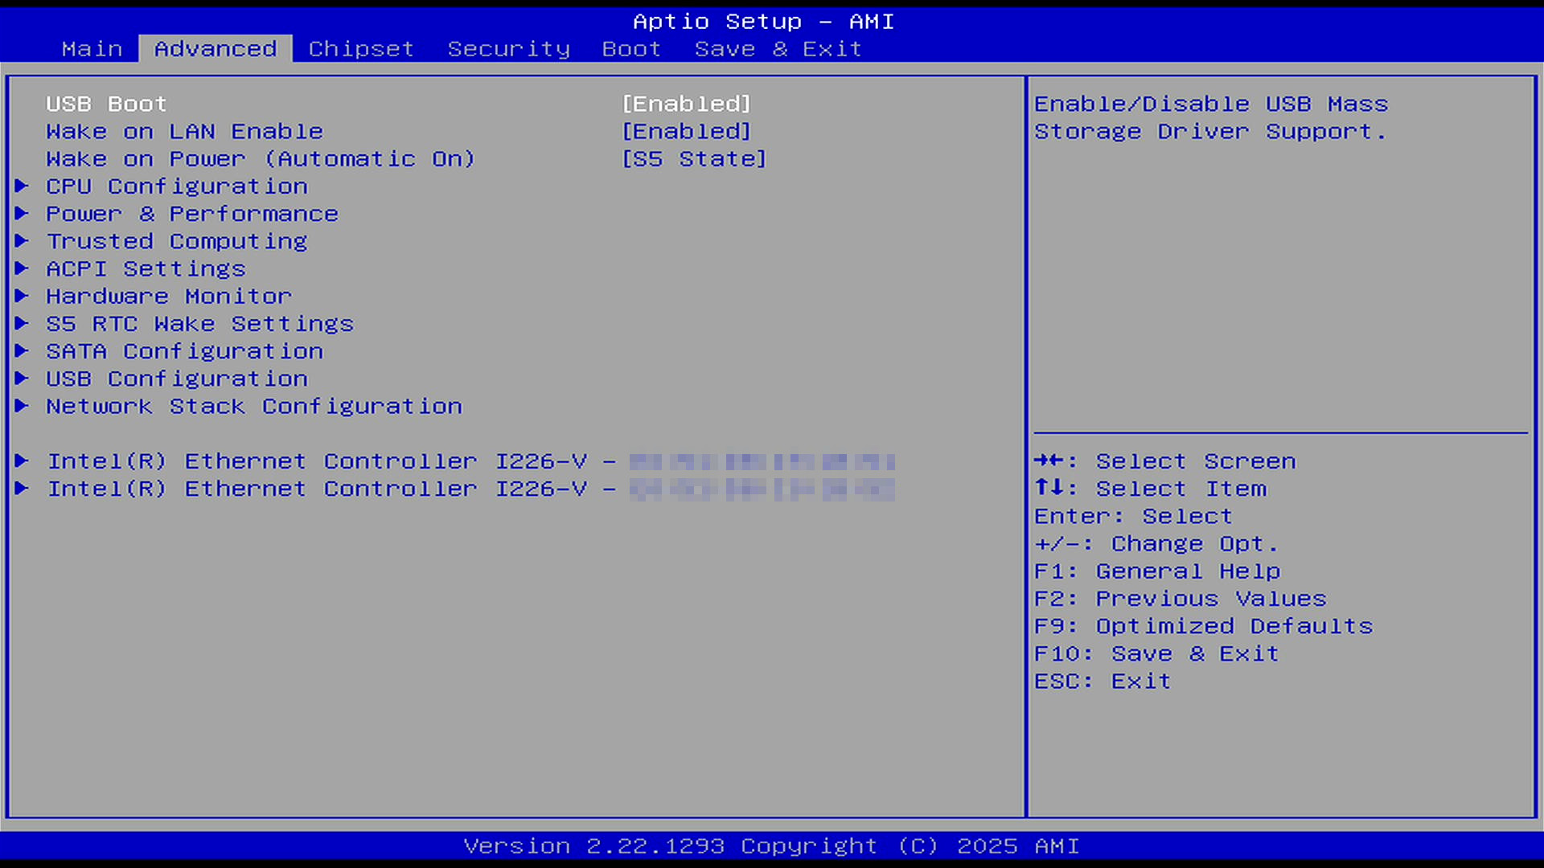Click arrow beside Trusted Computing
This screenshot has height=868, width=1544.
[22, 241]
